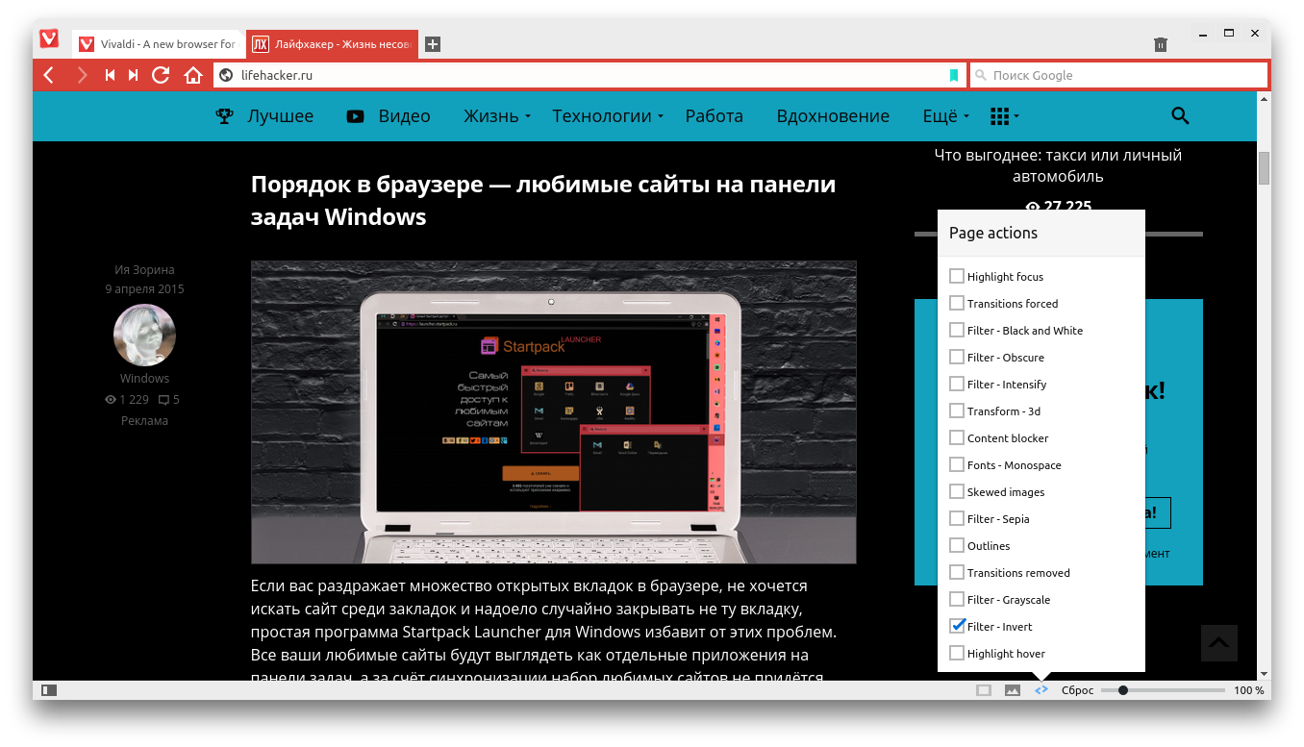Check the Content blocker option
This screenshot has width=1304, height=747.
tap(957, 437)
